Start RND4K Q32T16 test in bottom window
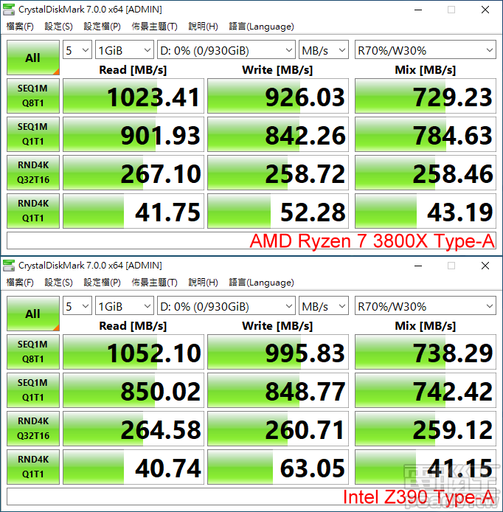Screen dimensions: 503x512 pos(33,429)
